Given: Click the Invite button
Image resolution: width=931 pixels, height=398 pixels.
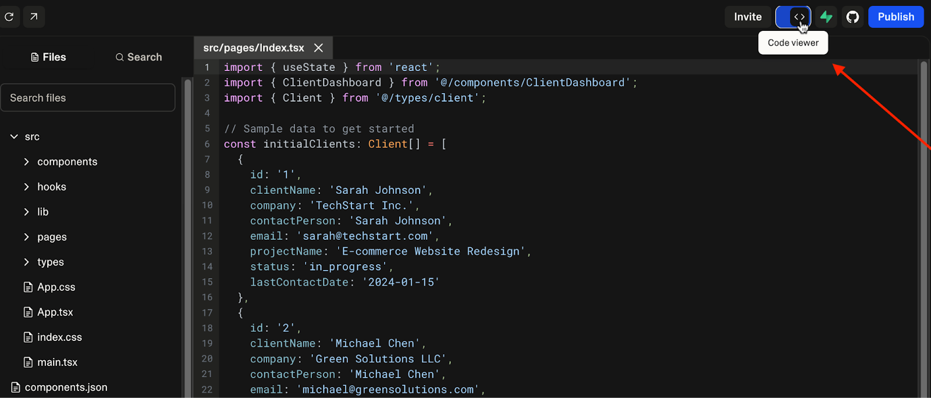Looking at the screenshot, I should pos(748,17).
